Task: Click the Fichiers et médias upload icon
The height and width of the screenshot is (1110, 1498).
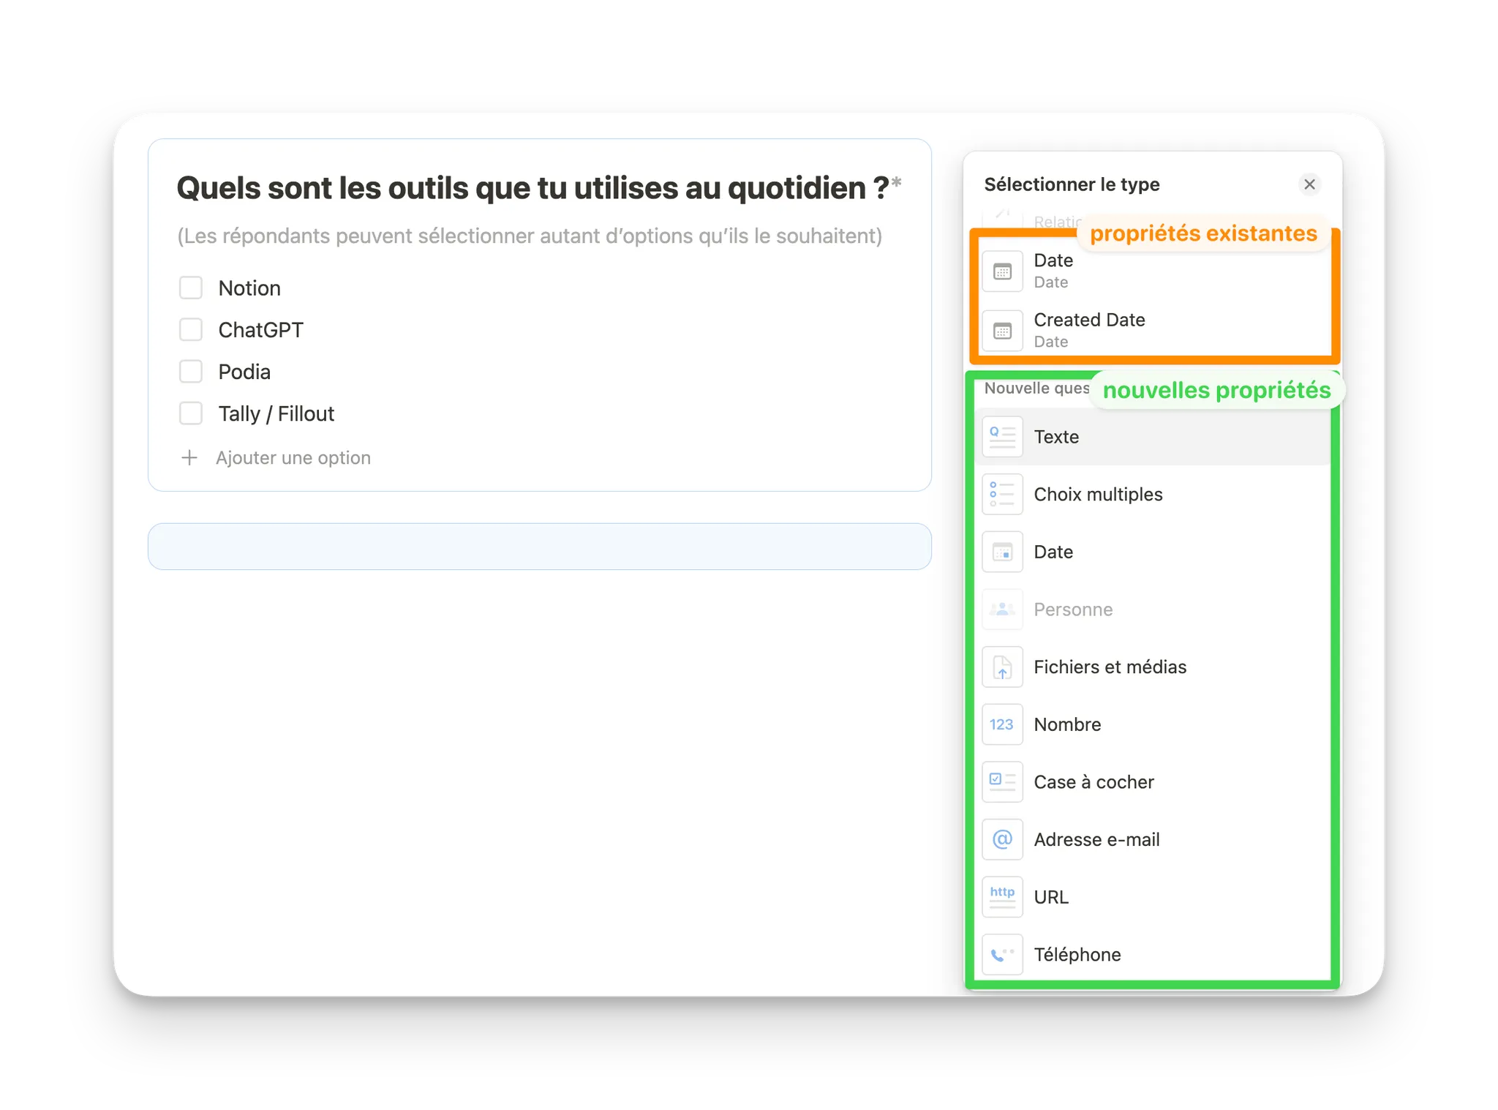Action: 1002,667
